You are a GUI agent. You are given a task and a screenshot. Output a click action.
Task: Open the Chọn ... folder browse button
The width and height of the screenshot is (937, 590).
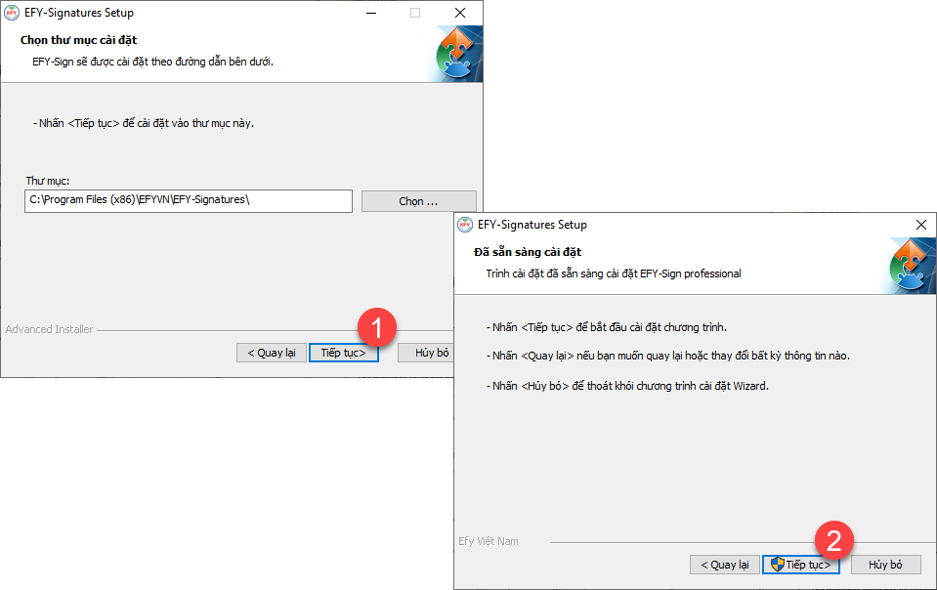[419, 201]
